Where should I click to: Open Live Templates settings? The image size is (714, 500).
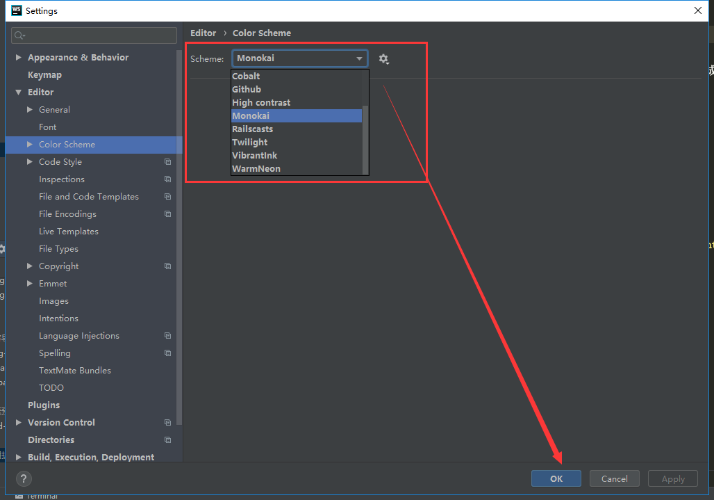pyautogui.click(x=69, y=231)
